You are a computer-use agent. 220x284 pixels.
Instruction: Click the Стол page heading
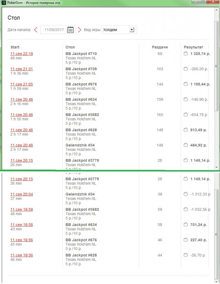14,18
